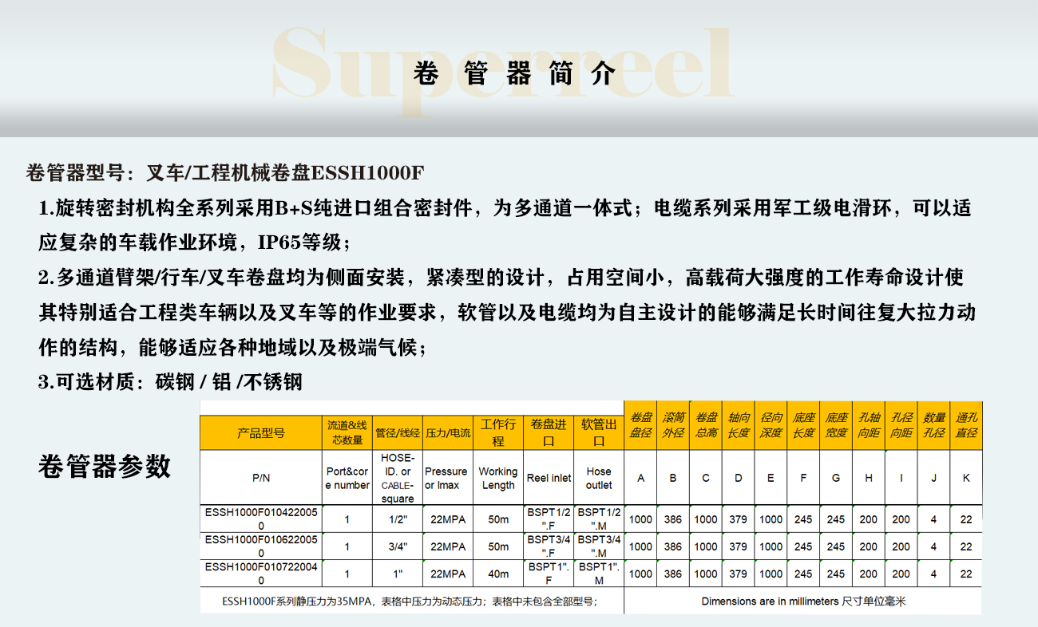Click the 轴向长度 column header
Screen dimensions: 1038x627
[x=739, y=425]
